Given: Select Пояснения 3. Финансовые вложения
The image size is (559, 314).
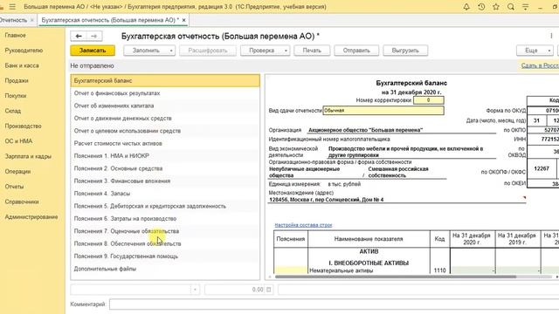Looking at the screenshot, I should (165, 181).
